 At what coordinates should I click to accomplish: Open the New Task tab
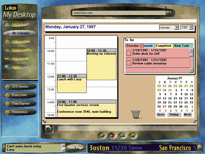(183, 45)
